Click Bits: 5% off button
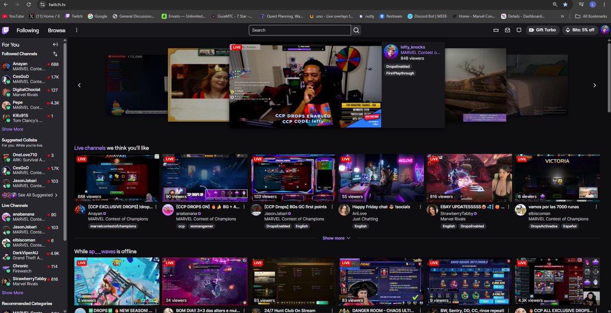The image size is (611, 313). 579,30
